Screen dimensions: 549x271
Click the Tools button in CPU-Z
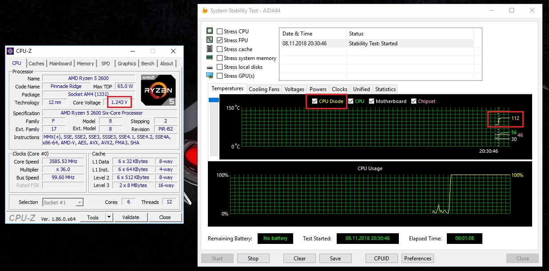point(93,217)
